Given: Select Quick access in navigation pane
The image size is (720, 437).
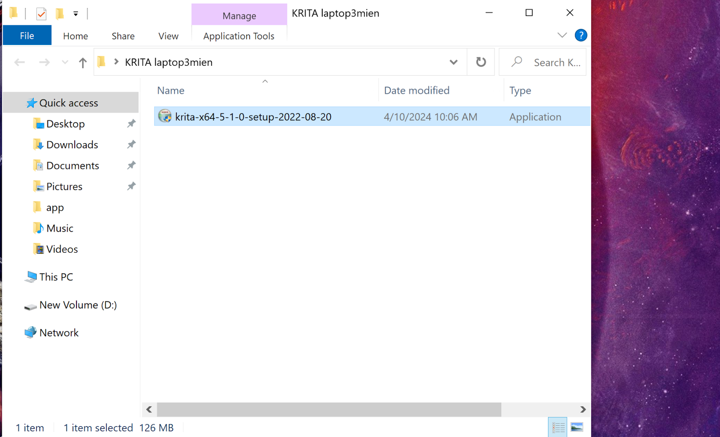Looking at the screenshot, I should 71,103.
